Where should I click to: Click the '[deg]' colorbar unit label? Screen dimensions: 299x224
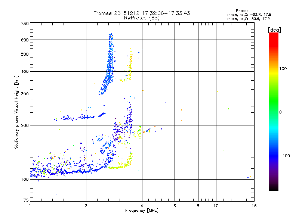click(x=274, y=30)
